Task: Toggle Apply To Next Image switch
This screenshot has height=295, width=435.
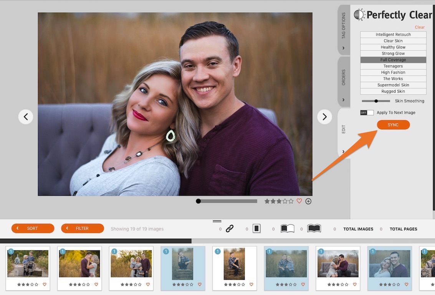Action: tap(367, 113)
